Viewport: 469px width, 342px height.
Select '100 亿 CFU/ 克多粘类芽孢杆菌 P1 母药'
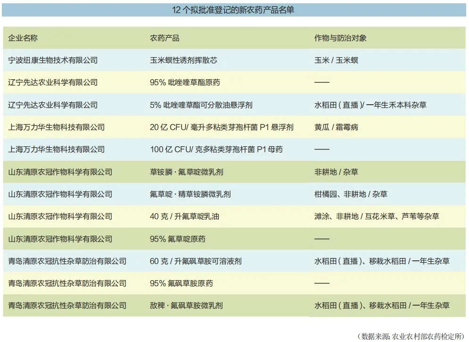216,150
